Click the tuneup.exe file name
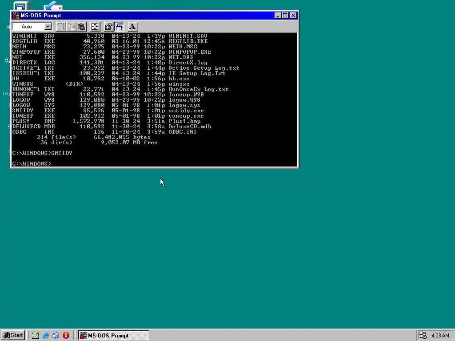Viewport: 455px width, 341px height. pyautogui.click(x=186, y=116)
